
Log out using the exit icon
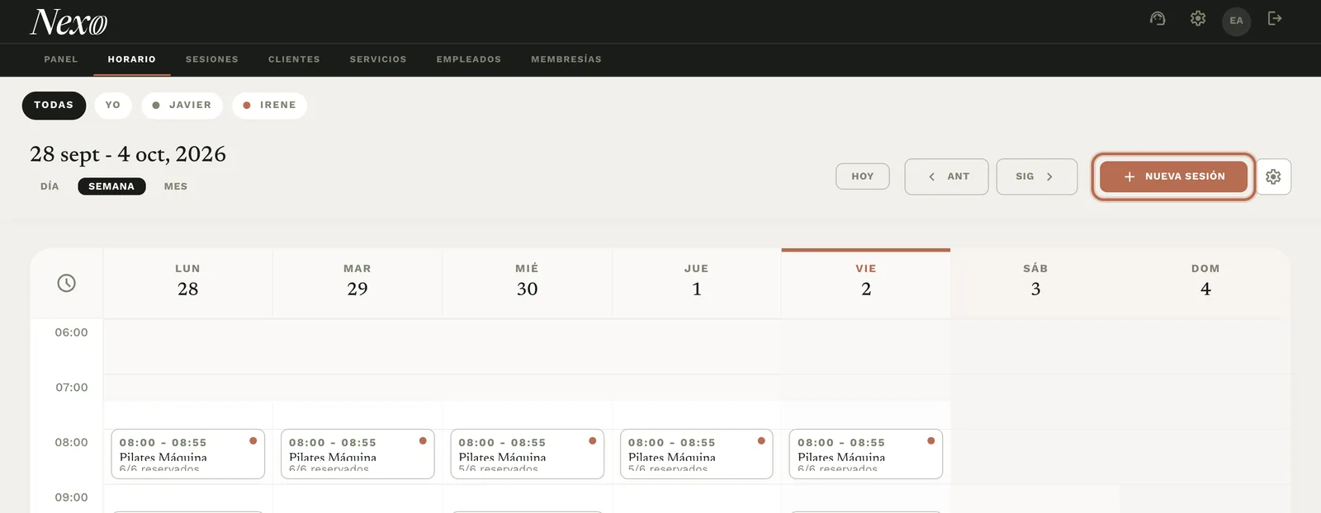pyautogui.click(x=1275, y=19)
